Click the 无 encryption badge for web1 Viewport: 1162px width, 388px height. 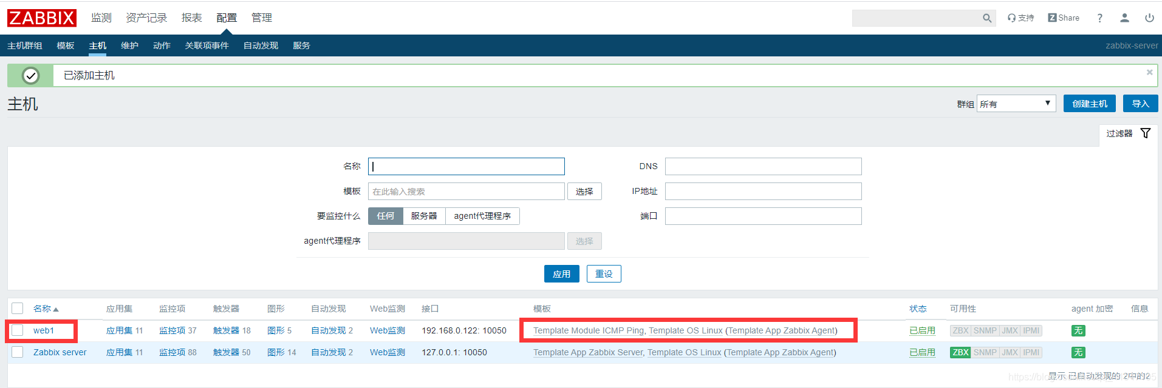point(1078,330)
